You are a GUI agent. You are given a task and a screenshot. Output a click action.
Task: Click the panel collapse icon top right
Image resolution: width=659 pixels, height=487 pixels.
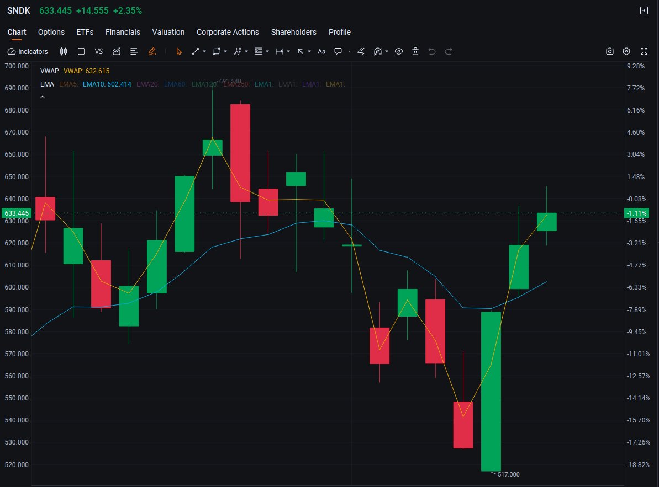(644, 10)
